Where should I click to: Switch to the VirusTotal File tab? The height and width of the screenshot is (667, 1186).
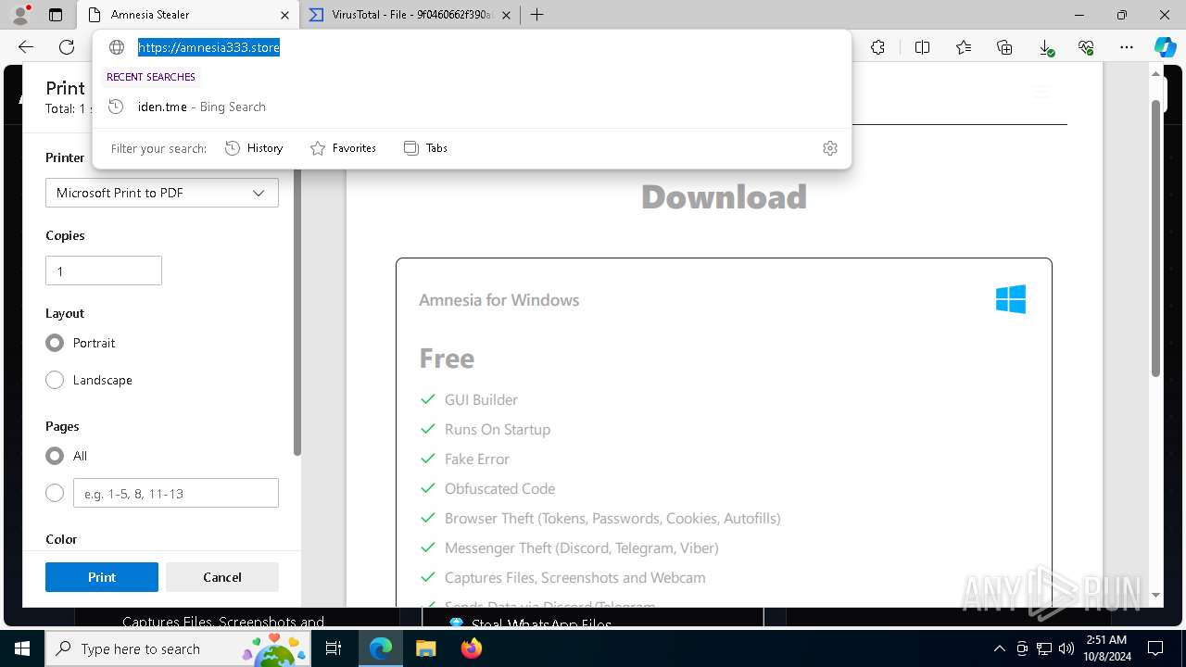(x=411, y=15)
